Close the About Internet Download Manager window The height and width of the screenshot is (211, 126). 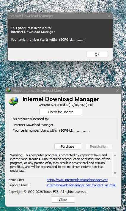118,90
